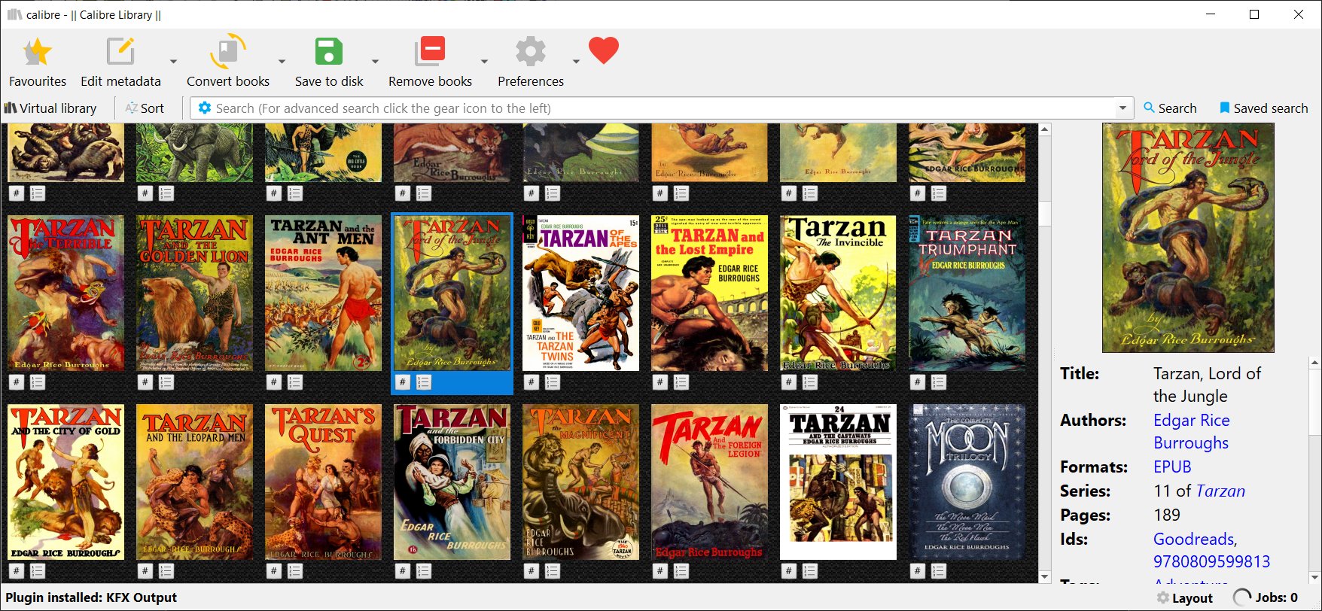Click the Jobs: 0 indicator
The image size is (1322, 611).
point(1266,598)
